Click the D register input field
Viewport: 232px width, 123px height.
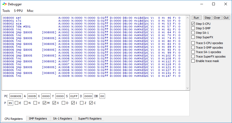pos(88,96)
